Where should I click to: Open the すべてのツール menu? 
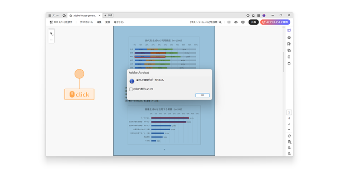tap(86, 22)
